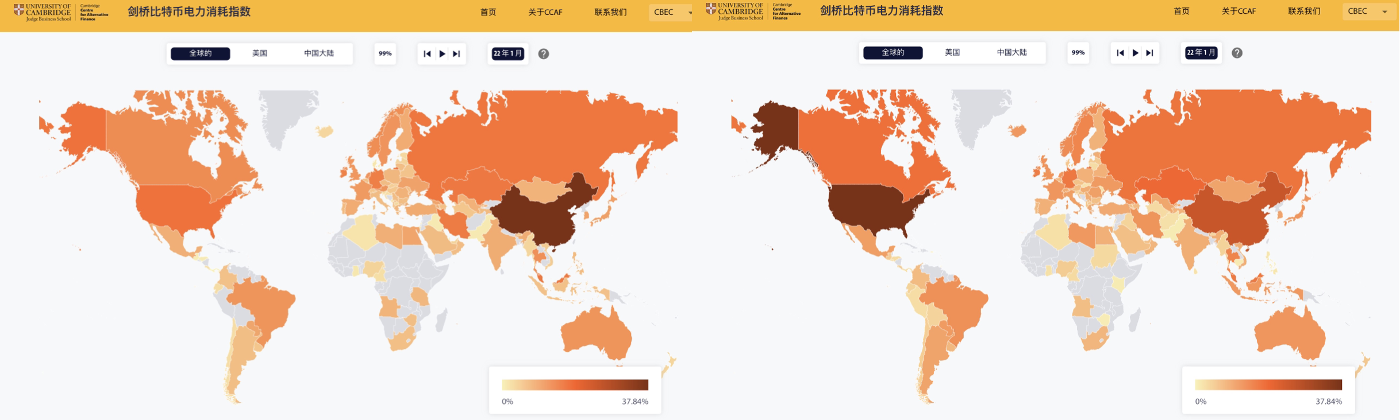The width and height of the screenshot is (1400, 420).
Task: Select 中国大陆 view in right panel
Action: point(1011,52)
